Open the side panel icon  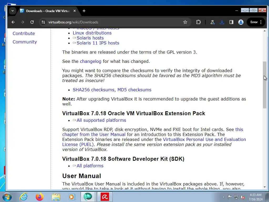(231, 22)
